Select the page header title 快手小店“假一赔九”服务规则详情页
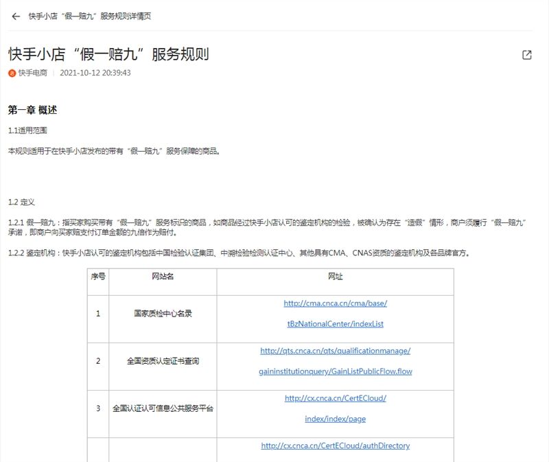 click(90, 16)
